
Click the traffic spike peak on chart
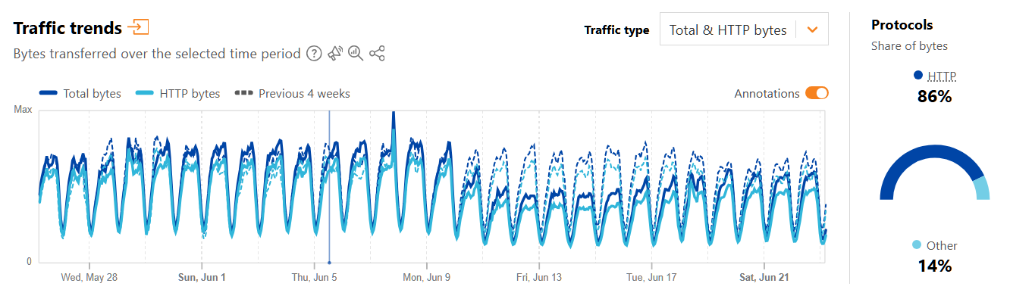tap(394, 114)
